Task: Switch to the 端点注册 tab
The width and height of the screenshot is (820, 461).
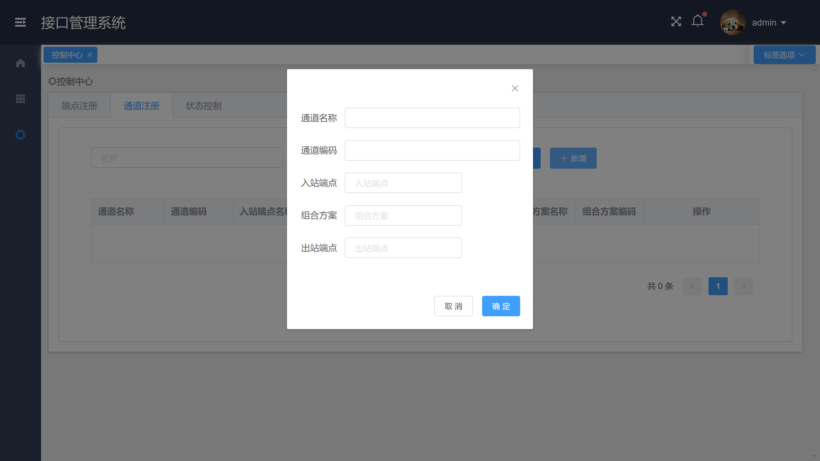Action: [79, 106]
